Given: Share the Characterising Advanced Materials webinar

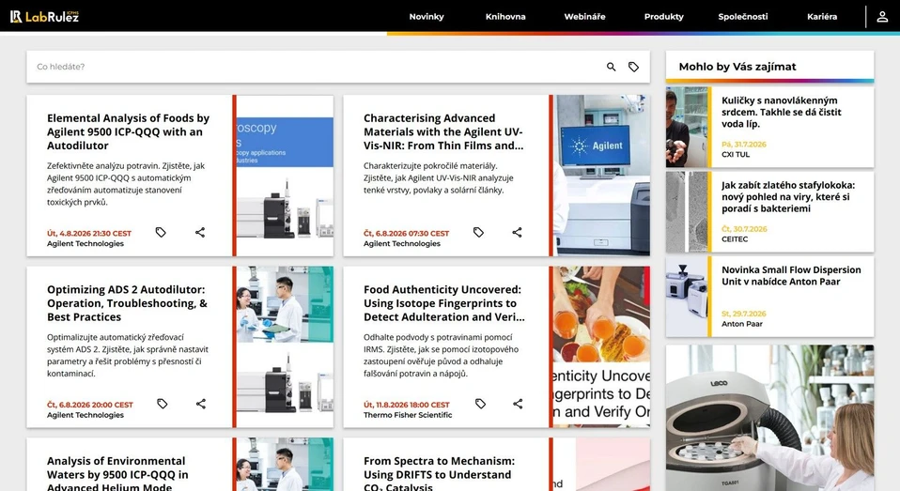Looking at the screenshot, I should [517, 232].
